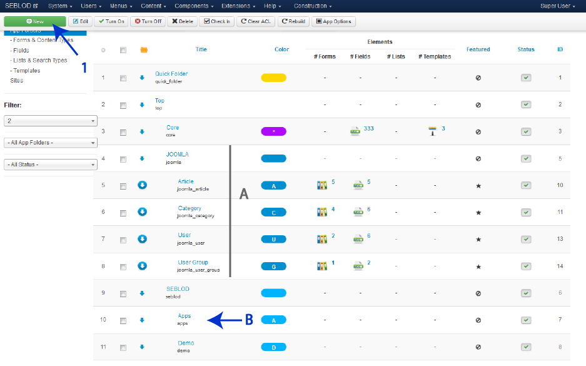
Task: Open the fields icon in User Group row
Action: click(x=358, y=266)
